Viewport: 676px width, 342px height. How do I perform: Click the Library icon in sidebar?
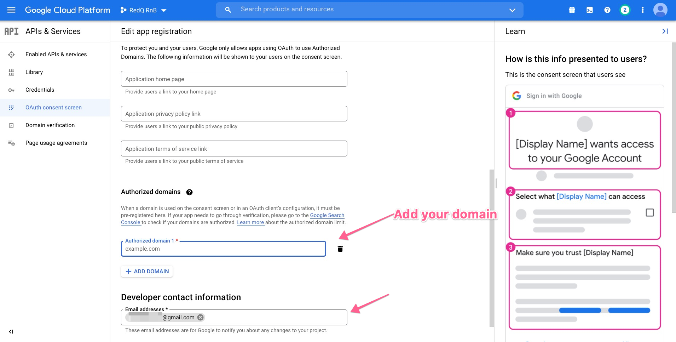(x=11, y=72)
